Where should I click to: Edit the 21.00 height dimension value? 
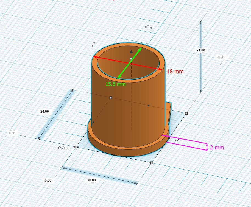point(201,50)
